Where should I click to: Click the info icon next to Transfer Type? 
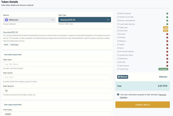[118, 69]
